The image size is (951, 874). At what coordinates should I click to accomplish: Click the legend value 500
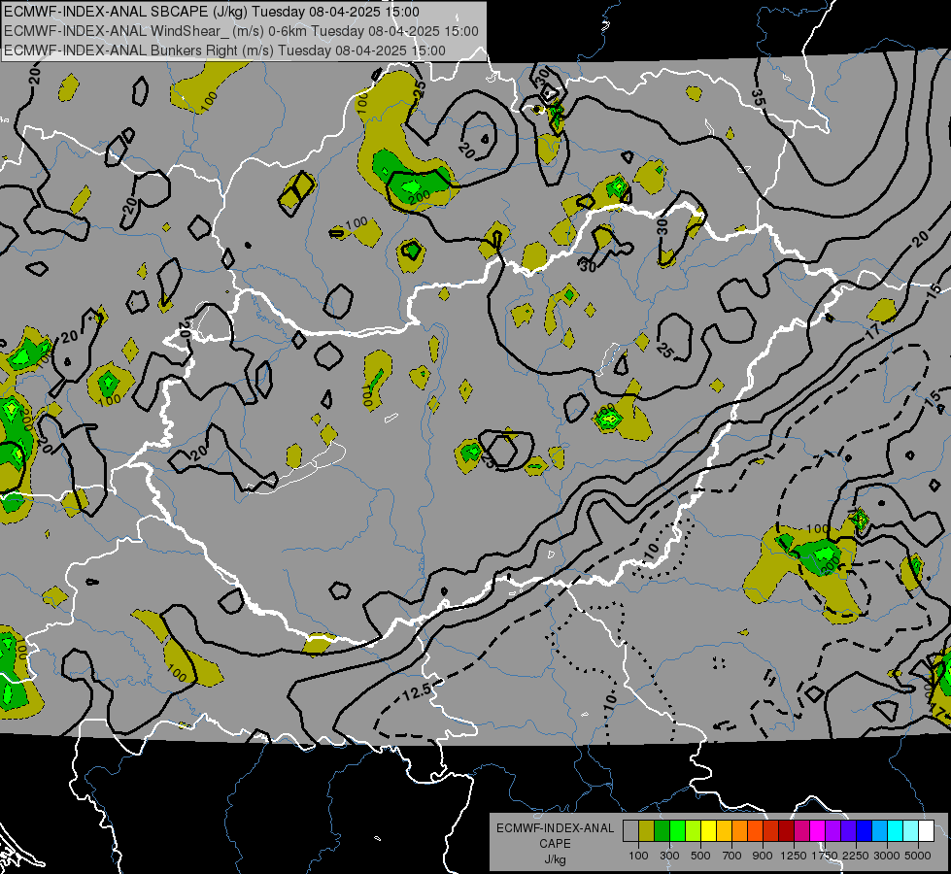click(x=700, y=856)
